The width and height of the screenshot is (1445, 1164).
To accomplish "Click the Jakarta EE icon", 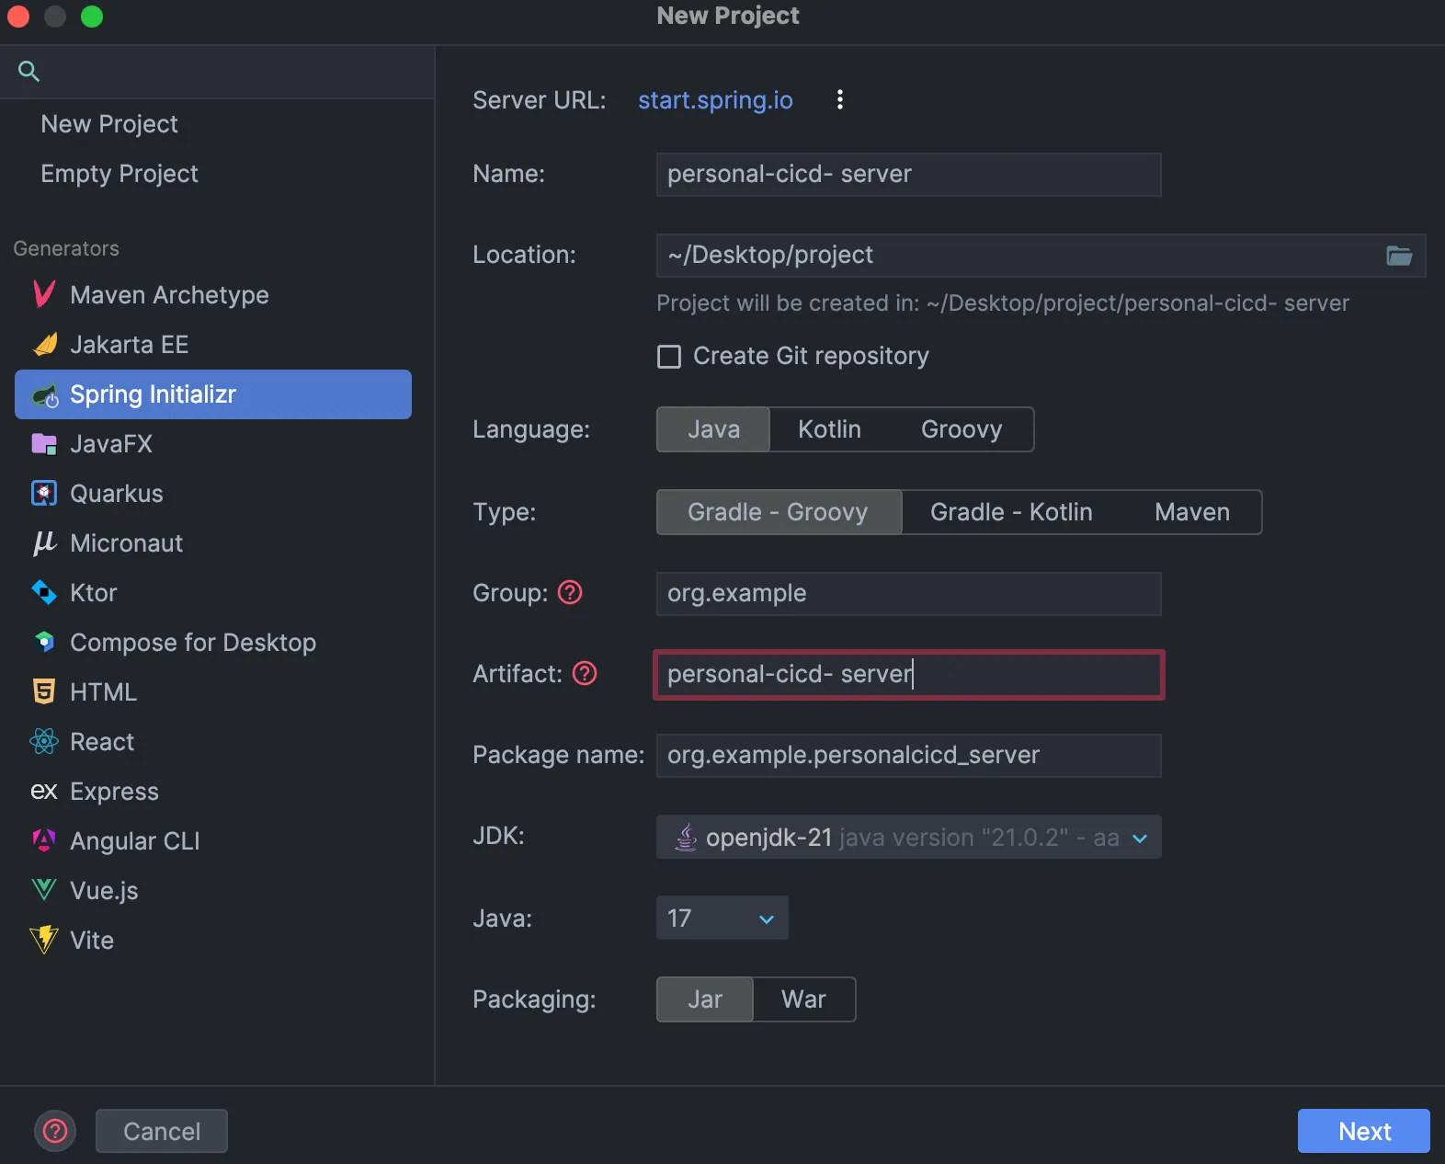I will 44,344.
